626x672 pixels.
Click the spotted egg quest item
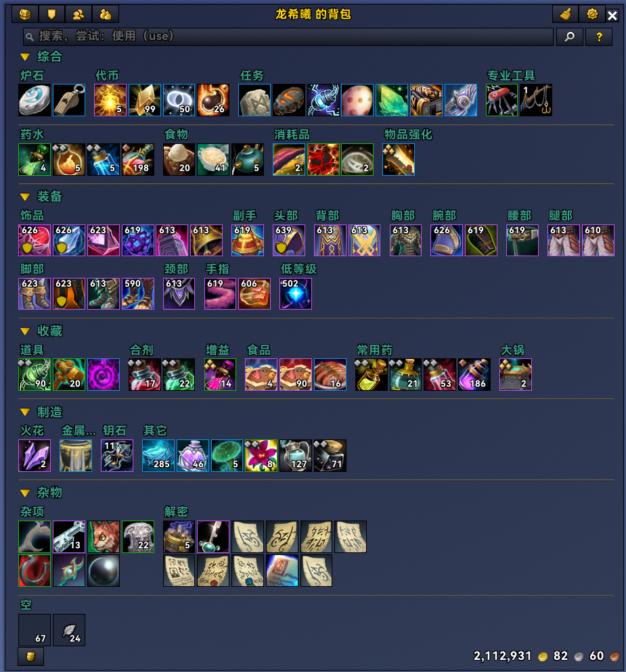357,100
